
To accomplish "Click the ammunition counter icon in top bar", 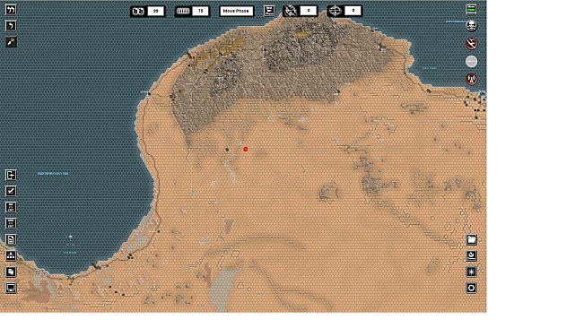I will (x=183, y=11).
